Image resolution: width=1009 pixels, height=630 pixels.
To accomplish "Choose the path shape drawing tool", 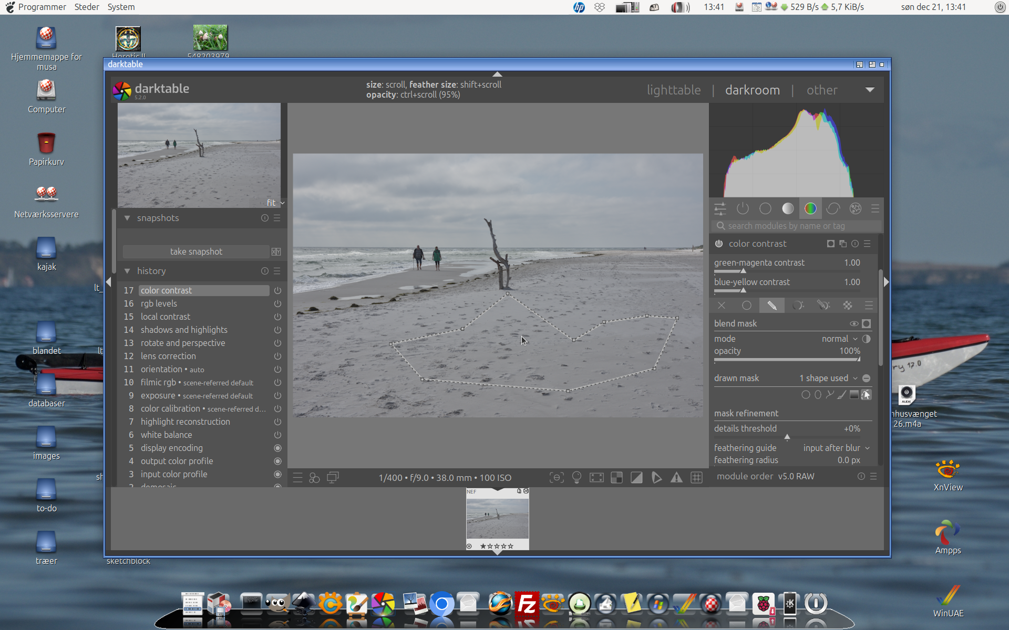I will pyautogui.click(x=829, y=395).
